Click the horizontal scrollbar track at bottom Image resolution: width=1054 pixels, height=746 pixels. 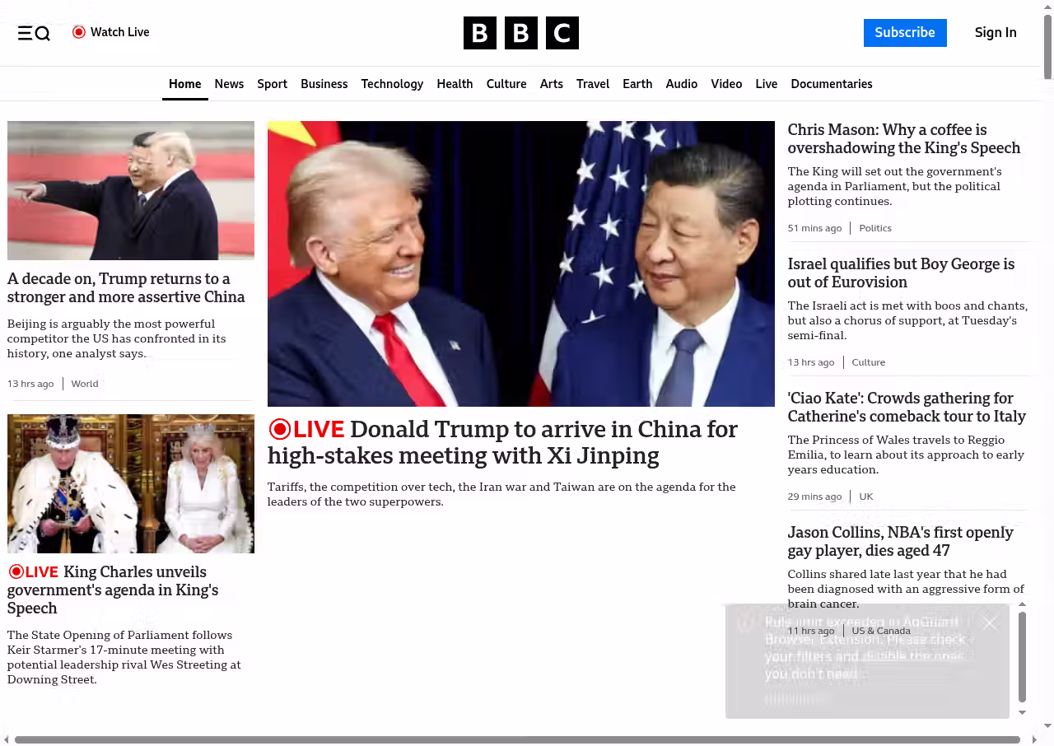pos(517,740)
